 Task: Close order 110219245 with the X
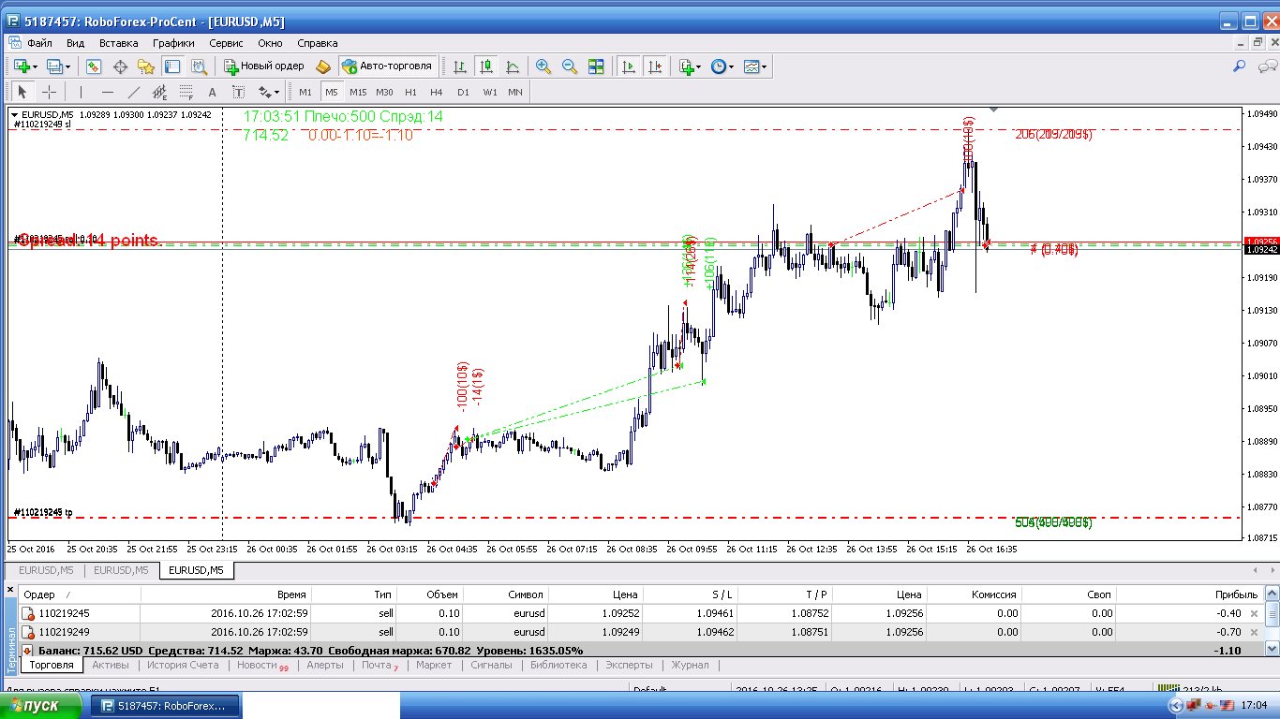pos(1255,613)
